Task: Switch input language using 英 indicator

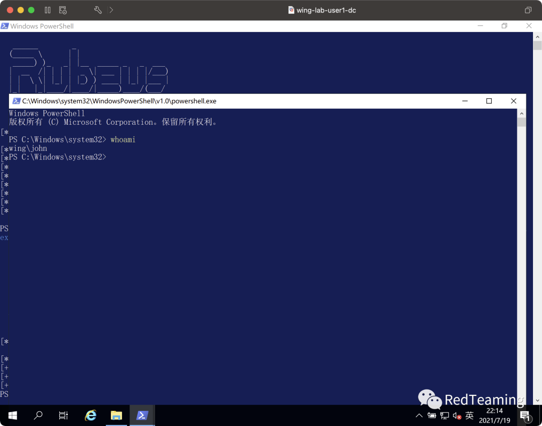Action: 469,415
